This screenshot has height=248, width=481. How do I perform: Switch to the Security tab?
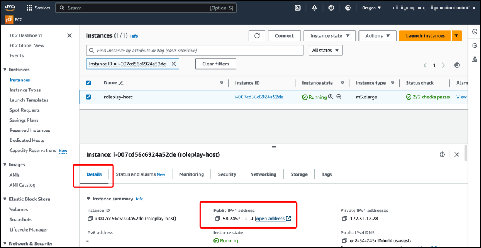[227, 174]
